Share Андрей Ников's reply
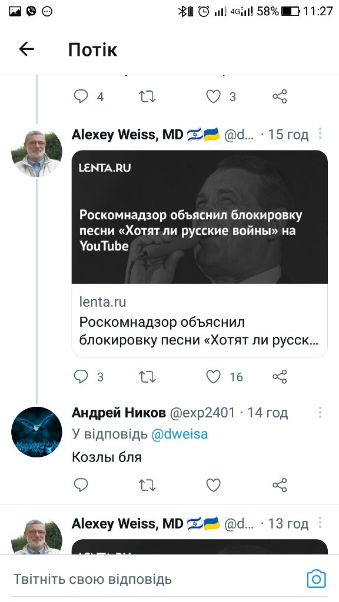This screenshot has width=339, height=602. point(280,485)
